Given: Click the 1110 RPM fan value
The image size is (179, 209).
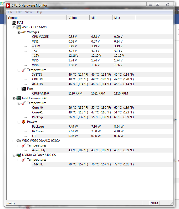Looking at the screenshot, I should click(75, 93).
